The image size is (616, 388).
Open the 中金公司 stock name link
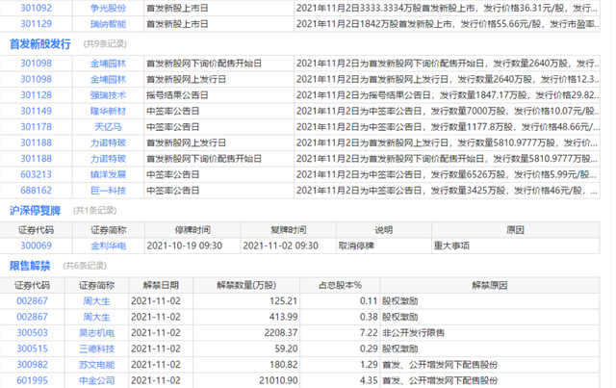[96, 380]
